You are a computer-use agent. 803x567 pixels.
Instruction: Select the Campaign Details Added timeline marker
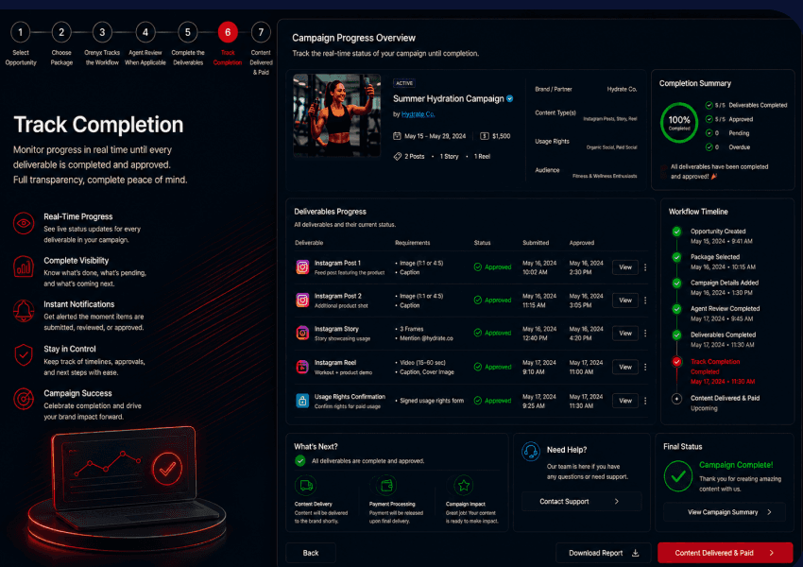pyautogui.click(x=676, y=283)
